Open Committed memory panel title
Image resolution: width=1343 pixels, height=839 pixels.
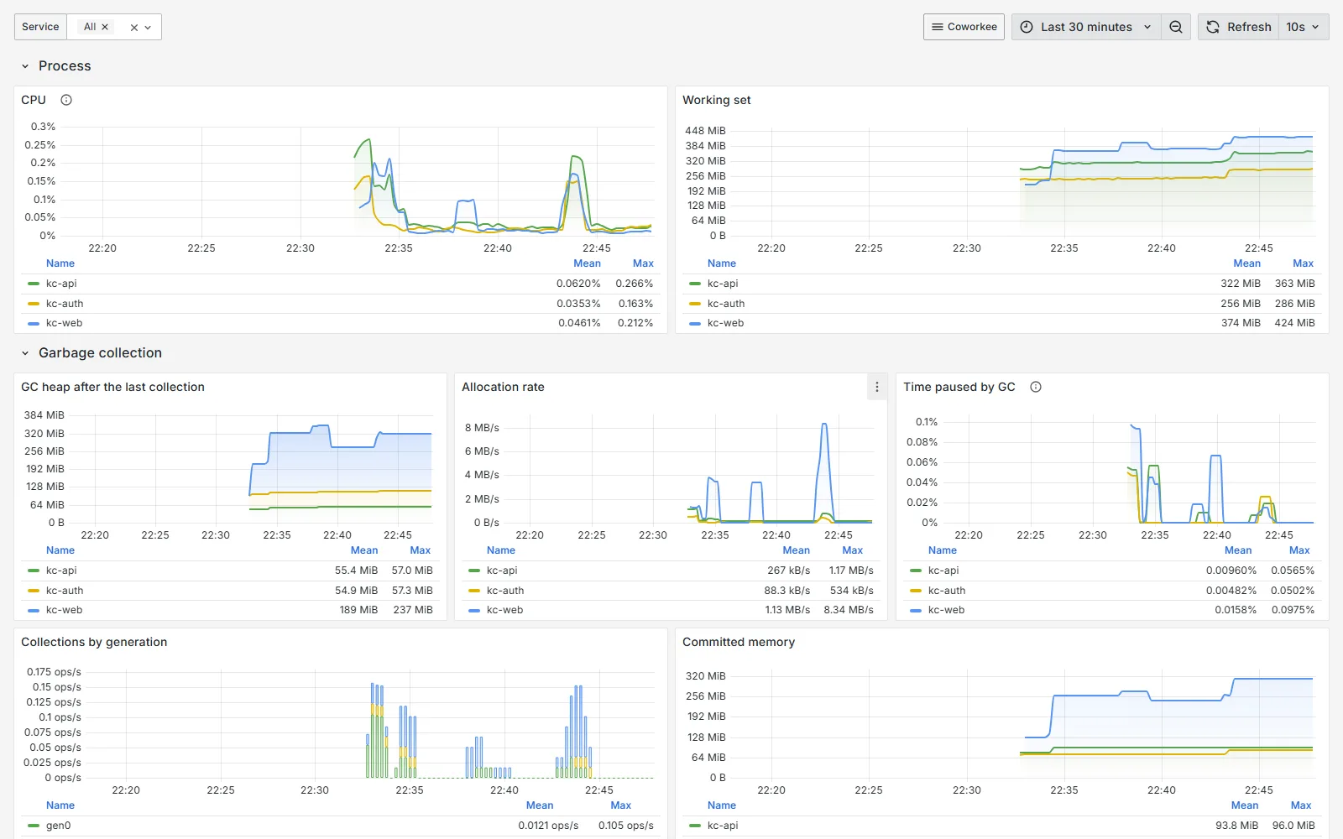click(739, 642)
